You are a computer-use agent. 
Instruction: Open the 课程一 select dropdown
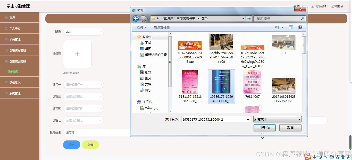[83, 85]
